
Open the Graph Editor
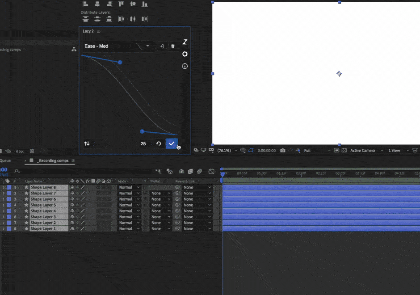[211, 171]
